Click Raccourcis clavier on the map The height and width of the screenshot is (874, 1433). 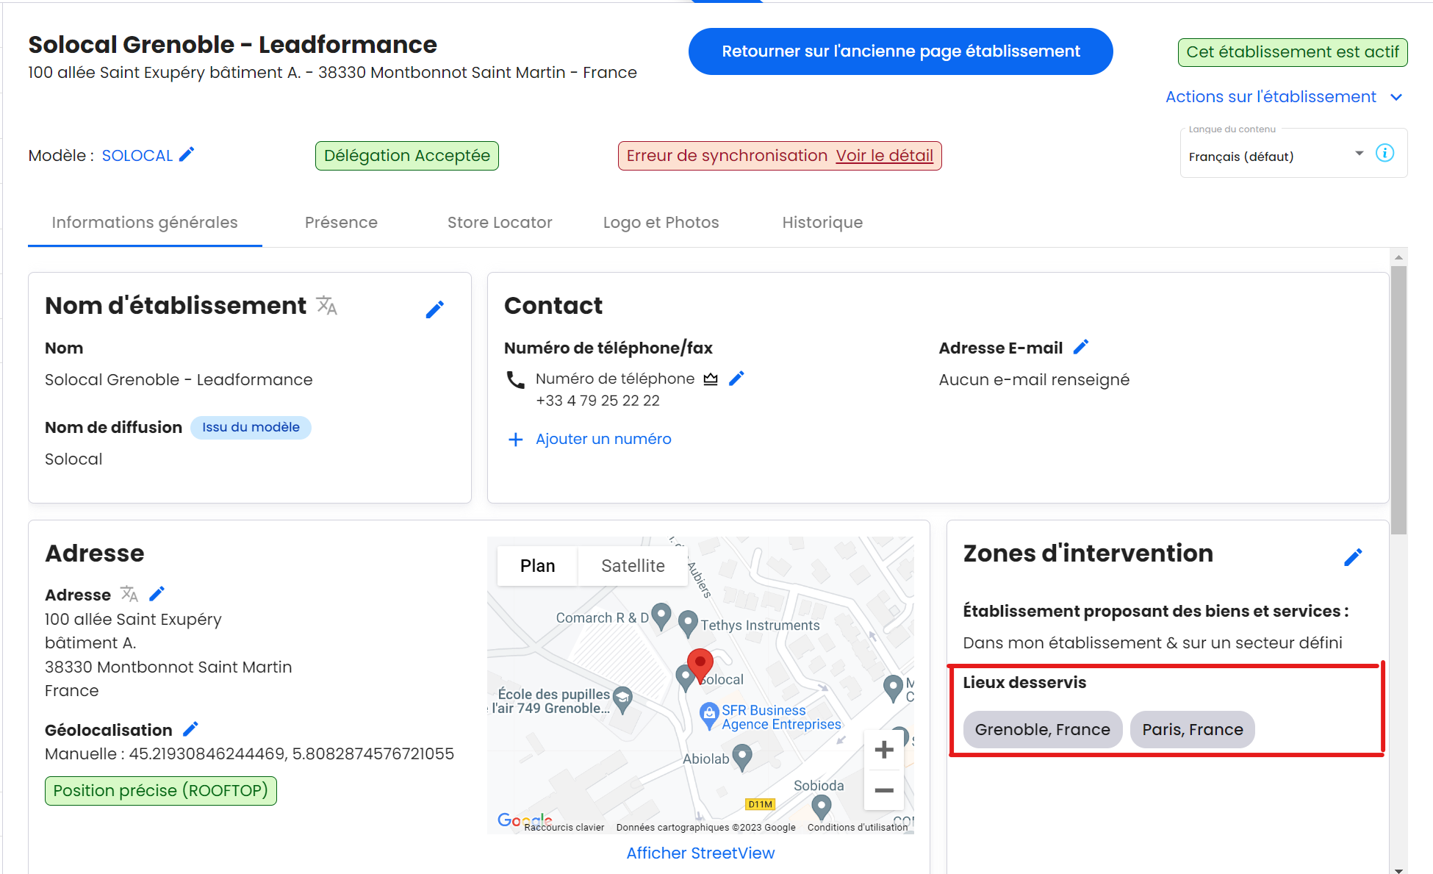(564, 828)
